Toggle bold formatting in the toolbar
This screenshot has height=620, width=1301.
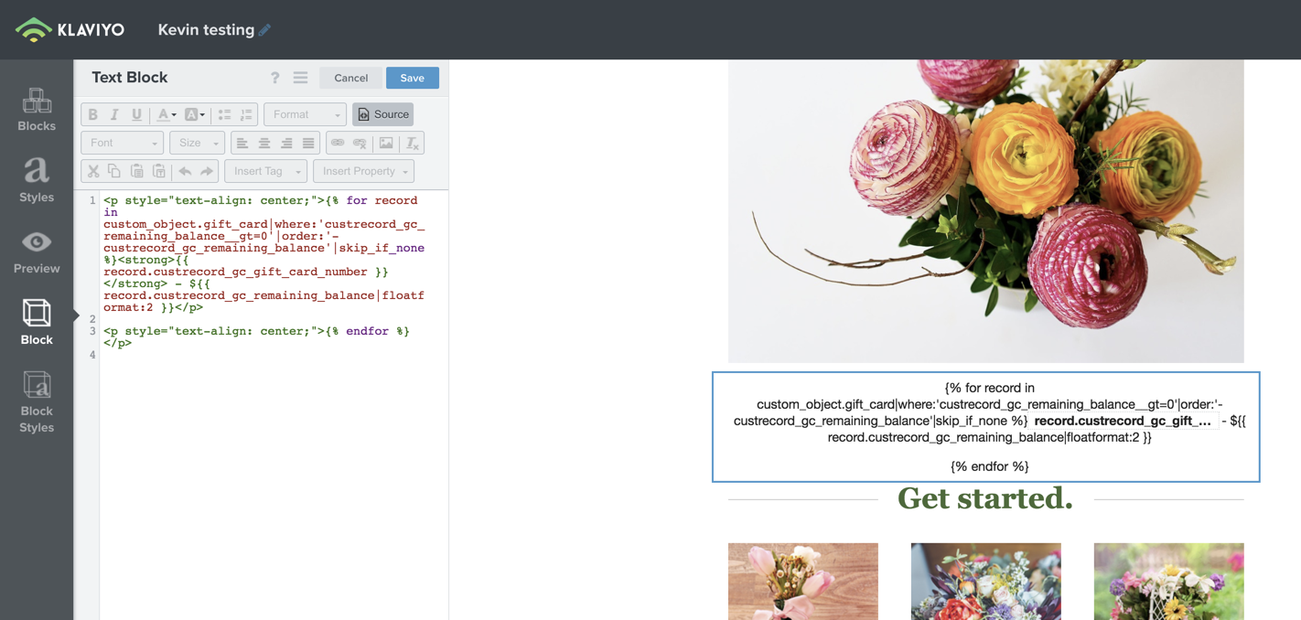point(92,114)
